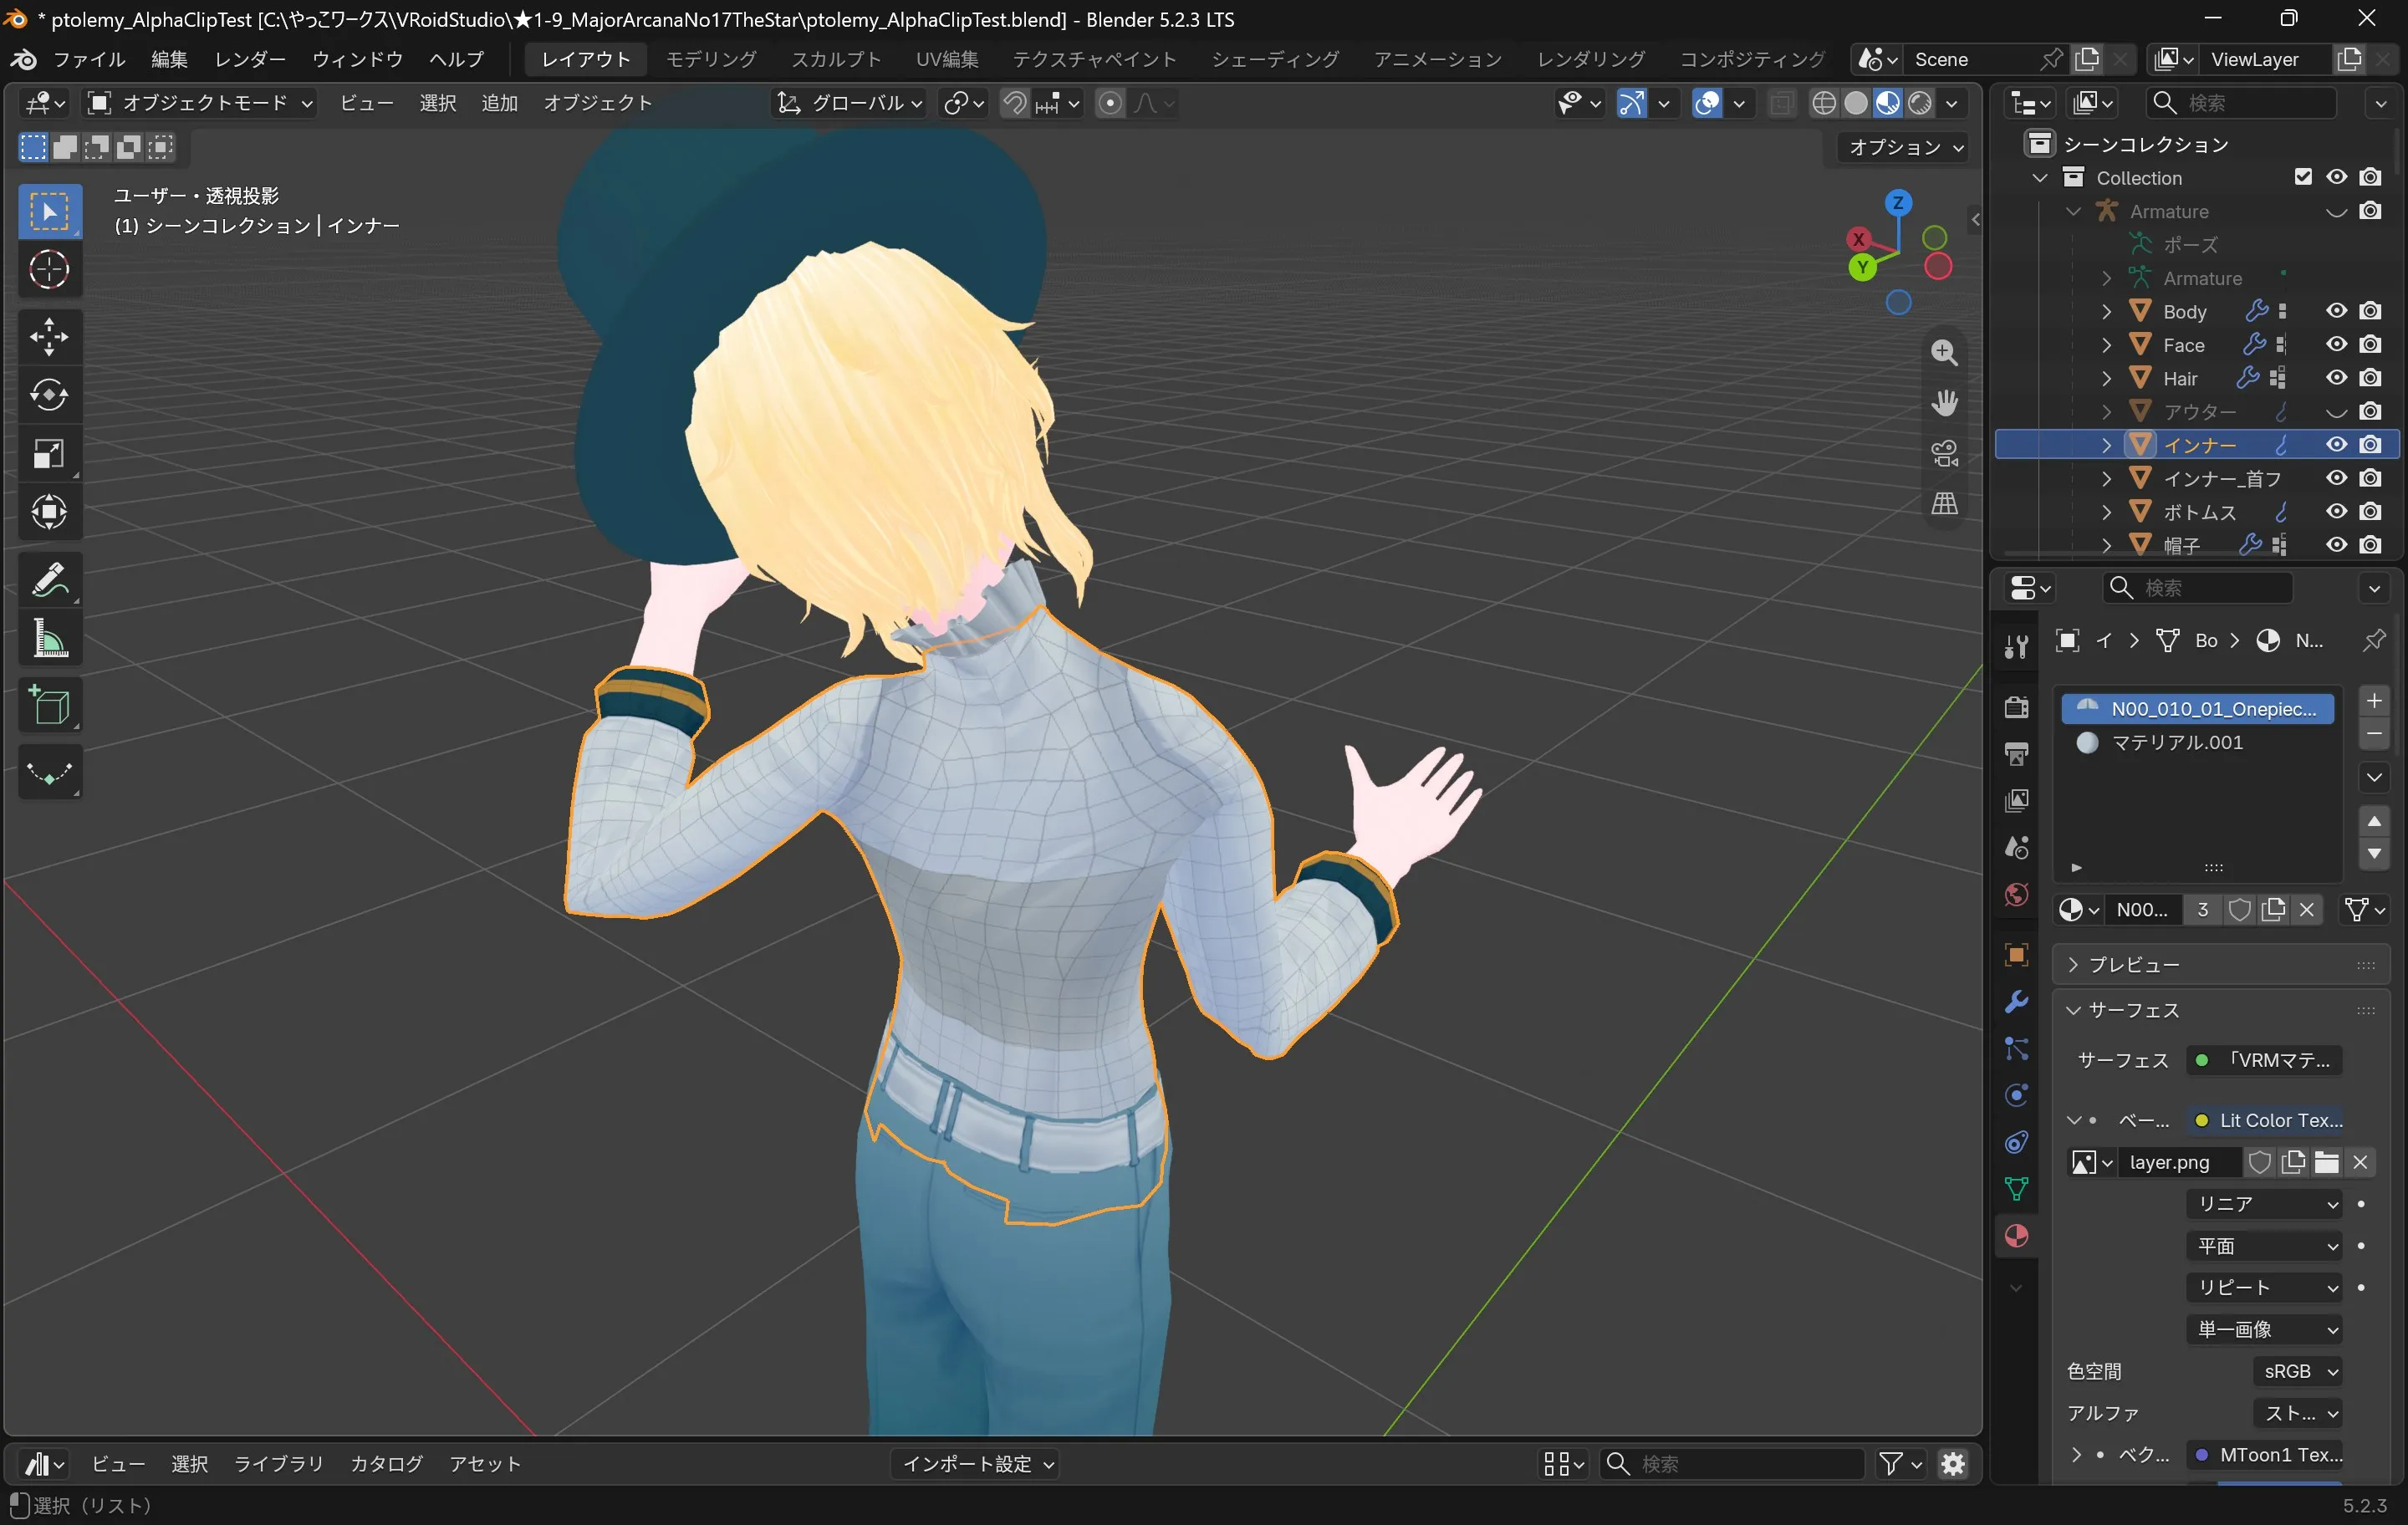Switch to the モデリング workspace tab

coord(711,59)
